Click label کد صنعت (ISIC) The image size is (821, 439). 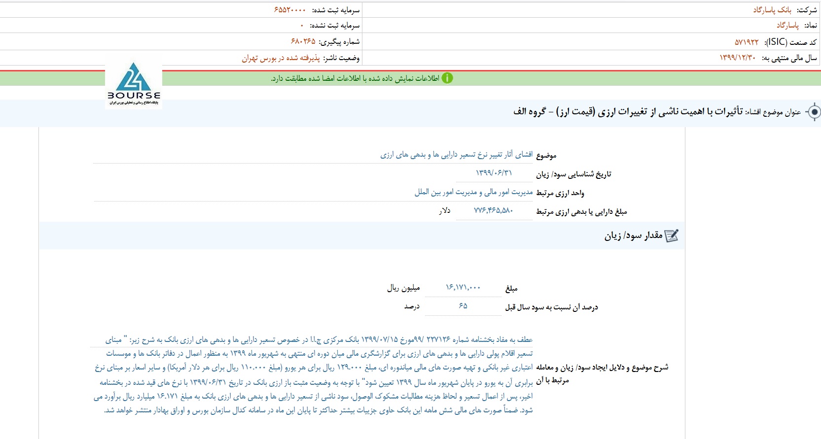[x=790, y=42]
